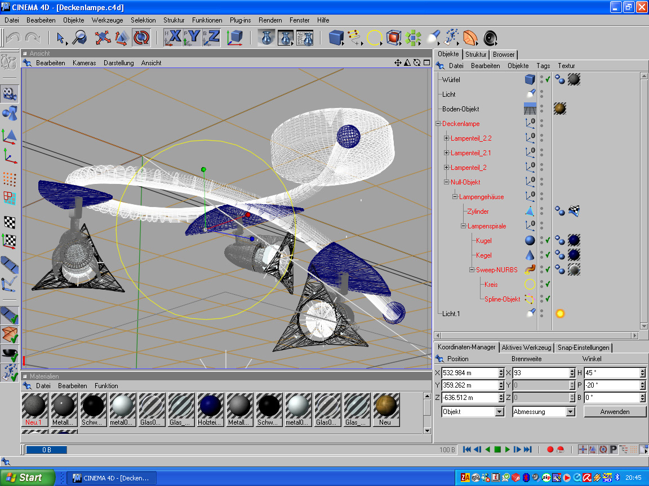Select the live selection arrow tool

click(x=60, y=38)
